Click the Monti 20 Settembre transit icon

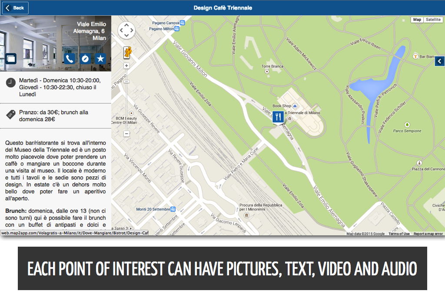click(x=173, y=209)
